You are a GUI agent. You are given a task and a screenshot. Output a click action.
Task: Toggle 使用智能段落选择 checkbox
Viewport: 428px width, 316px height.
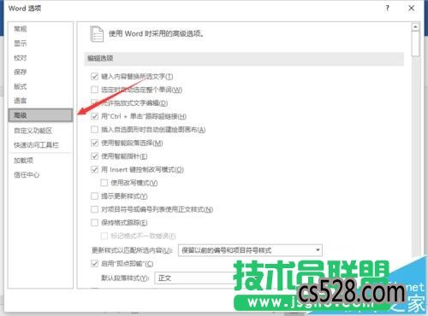(x=94, y=143)
